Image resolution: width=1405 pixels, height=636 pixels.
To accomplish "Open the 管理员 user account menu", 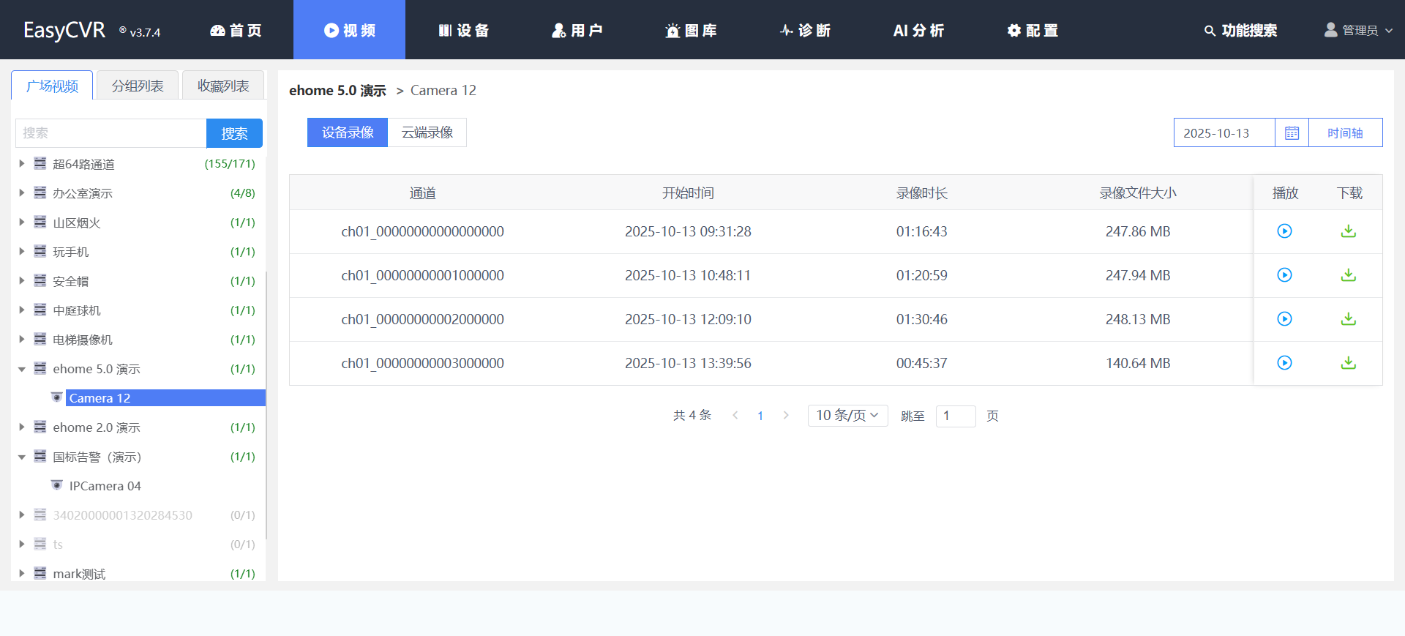I will [x=1358, y=30].
